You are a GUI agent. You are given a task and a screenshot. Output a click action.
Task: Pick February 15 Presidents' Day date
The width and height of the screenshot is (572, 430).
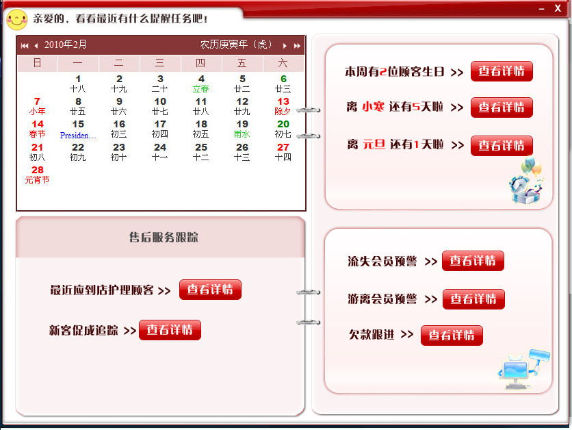[x=78, y=129]
